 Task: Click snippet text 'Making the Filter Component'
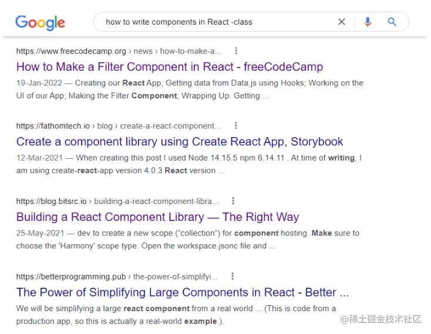123,96
